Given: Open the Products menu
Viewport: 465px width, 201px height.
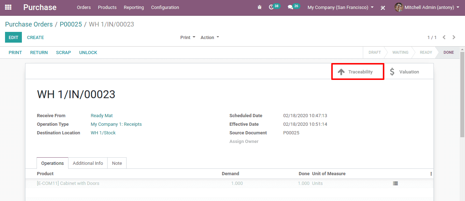Looking at the screenshot, I should [x=107, y=7].
